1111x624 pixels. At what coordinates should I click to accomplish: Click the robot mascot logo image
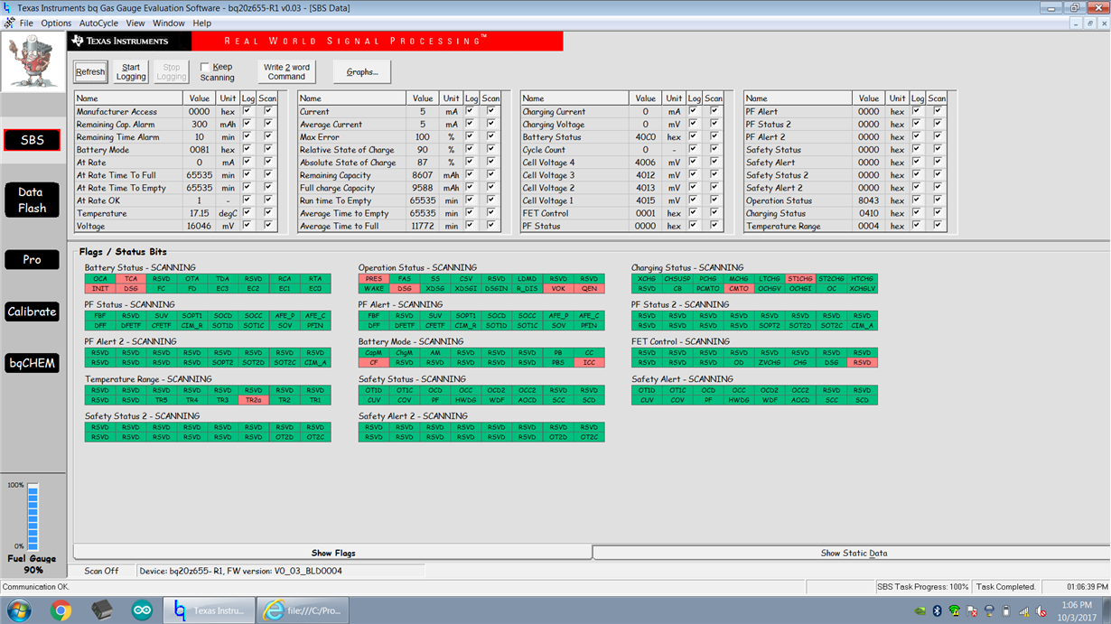pyautogui.click(x=33, y=61)
